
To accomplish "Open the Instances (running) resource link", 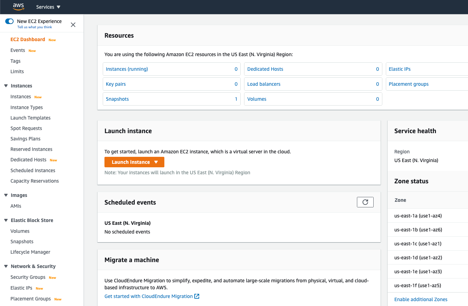I will click(127, 69).
